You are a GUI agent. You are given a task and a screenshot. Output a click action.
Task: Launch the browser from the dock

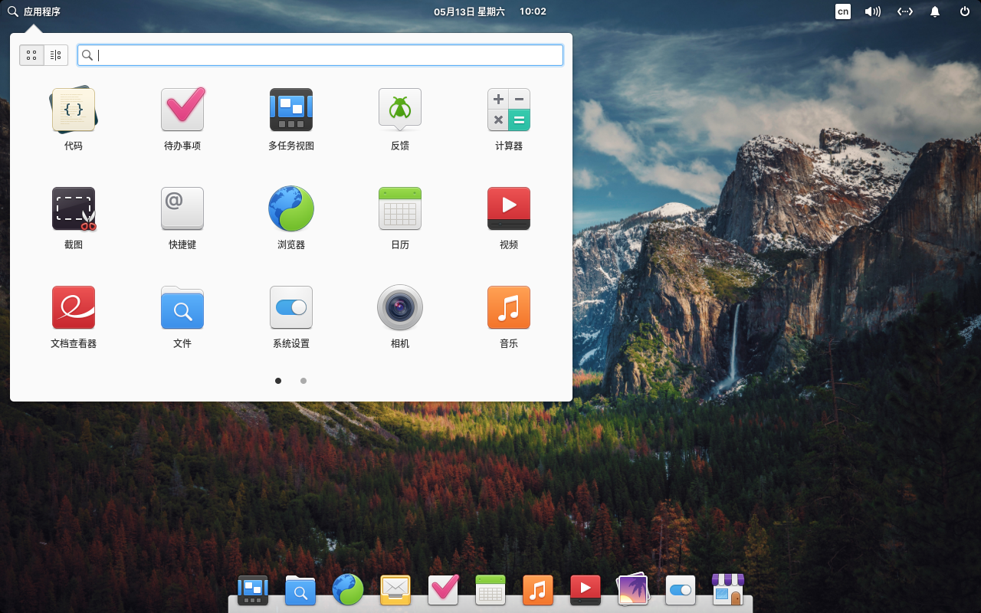348,590
